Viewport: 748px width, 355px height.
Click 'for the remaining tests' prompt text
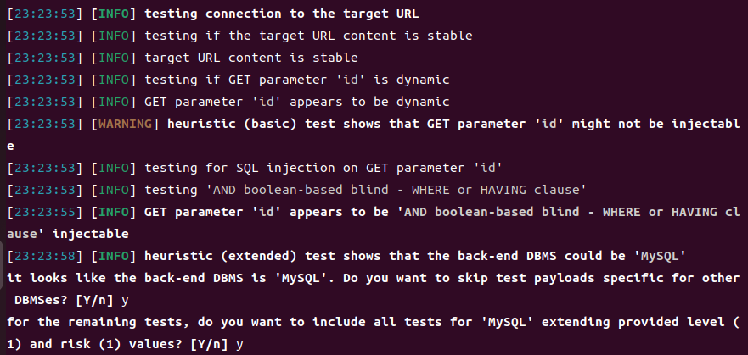point(85,322)
